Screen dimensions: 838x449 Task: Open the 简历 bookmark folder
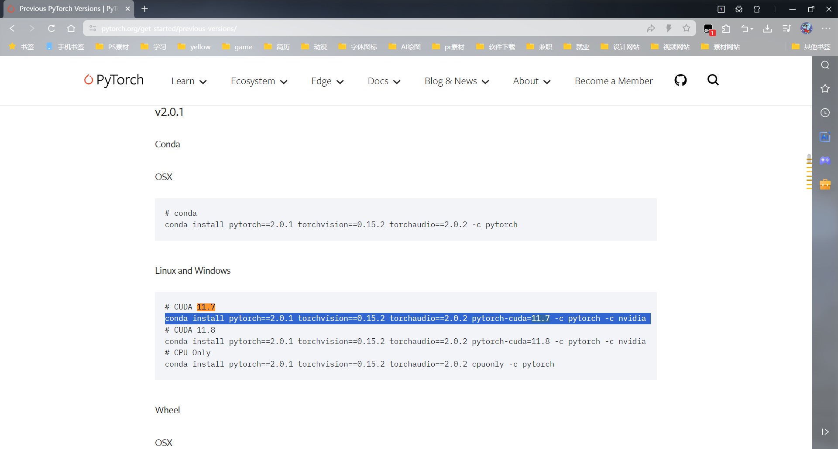[x=277, y=47]
